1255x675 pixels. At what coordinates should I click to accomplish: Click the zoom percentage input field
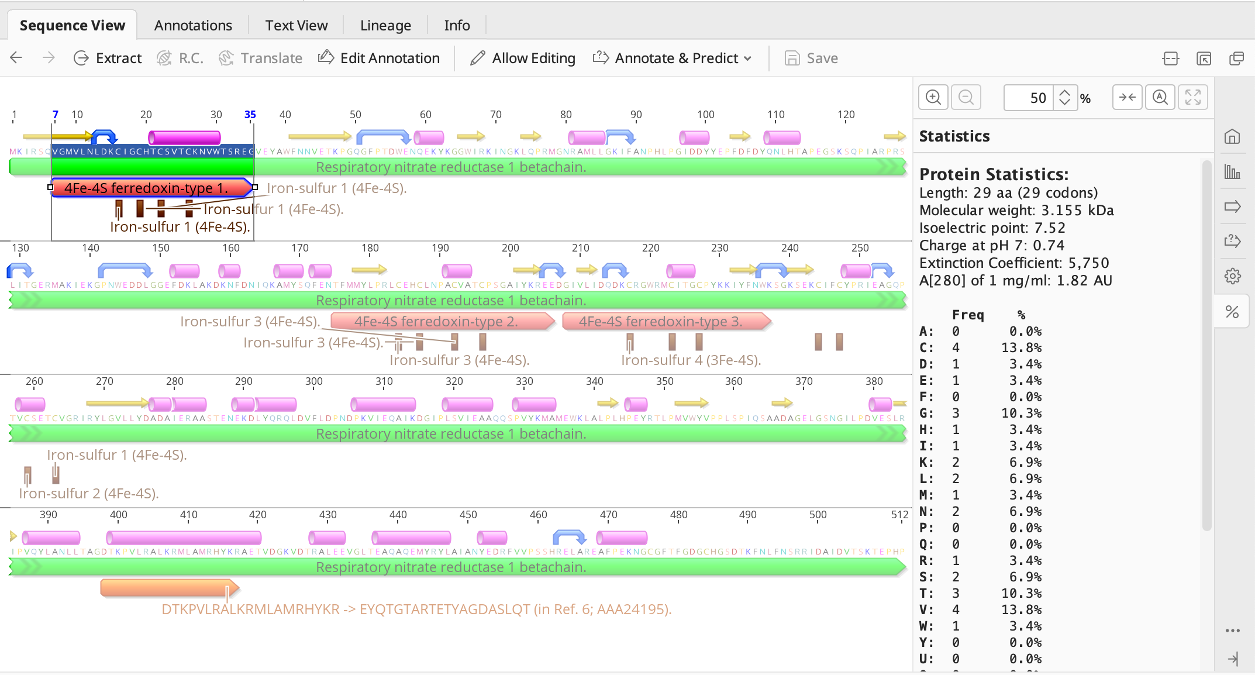(1029, 97)
